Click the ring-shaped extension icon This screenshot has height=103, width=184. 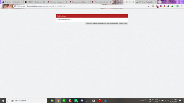tap(168, 6)
